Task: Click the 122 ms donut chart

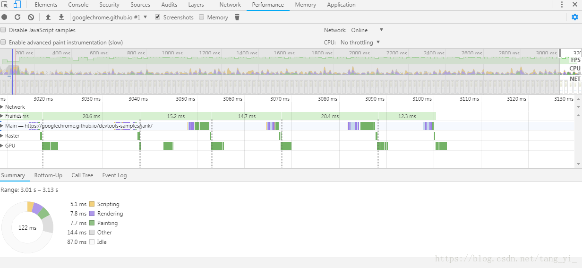Action: click(x=27, y=227)
